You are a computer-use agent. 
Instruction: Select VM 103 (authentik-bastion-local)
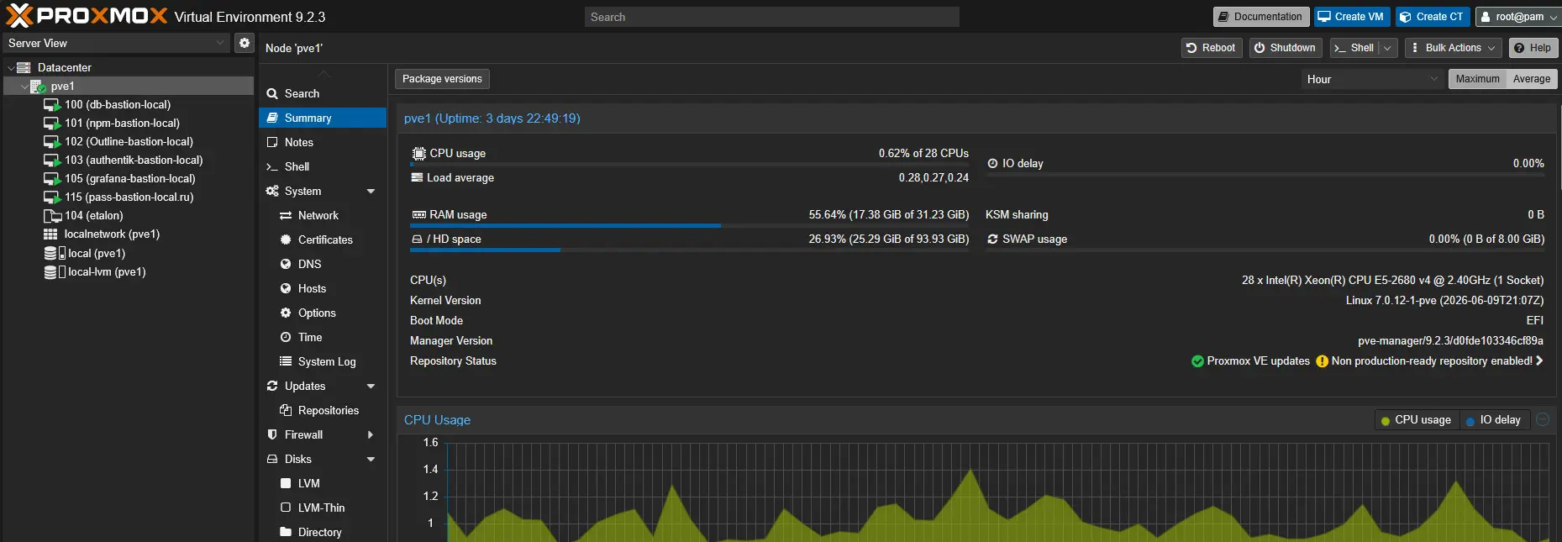(x=134, y=160)
